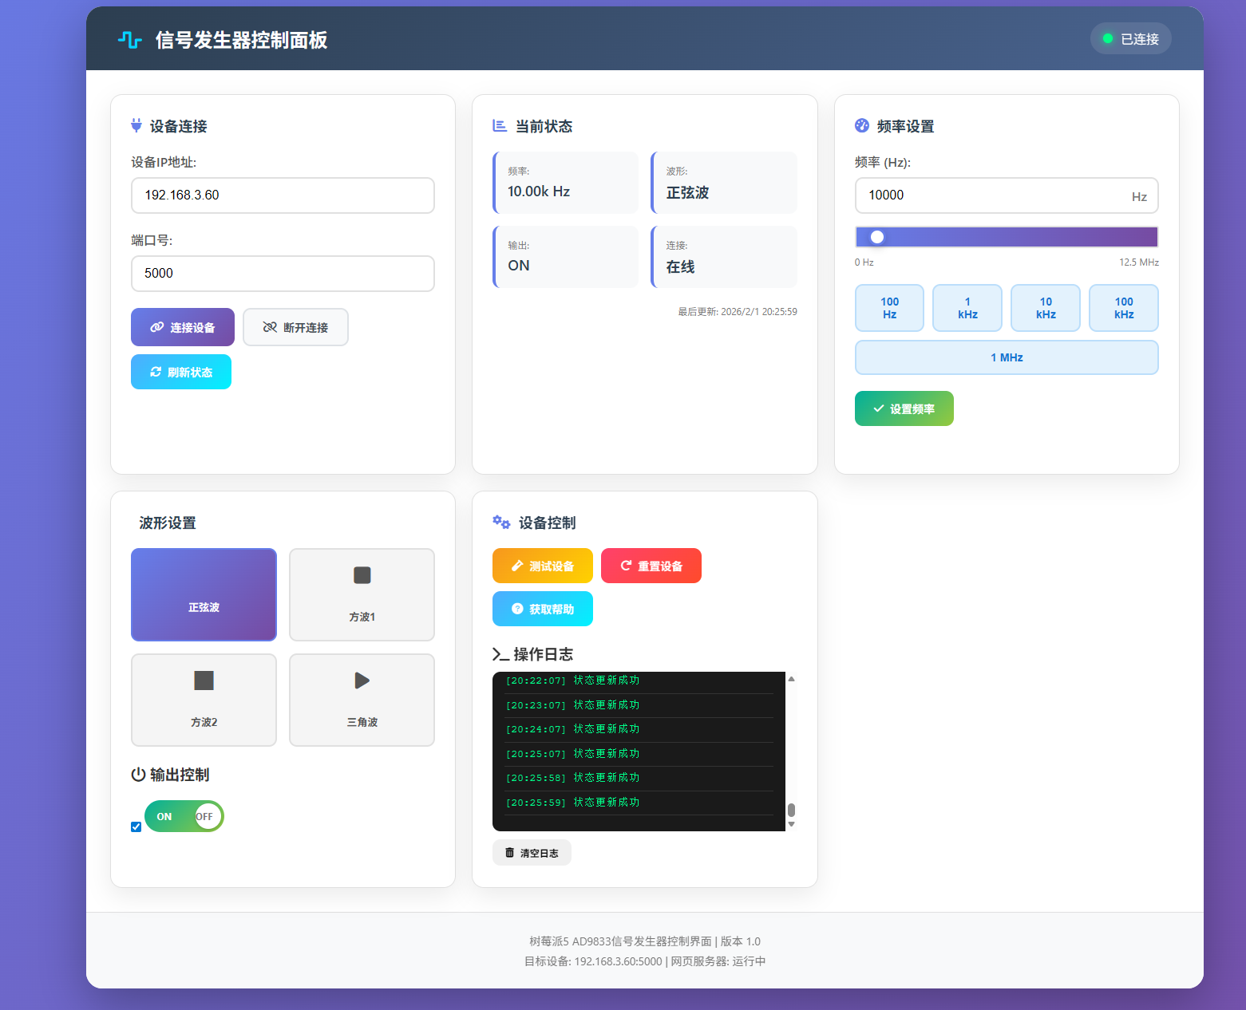1246x1010 pixels.
Task: Choose the 1 MHz frequency preset
Action: (1006, 357)
